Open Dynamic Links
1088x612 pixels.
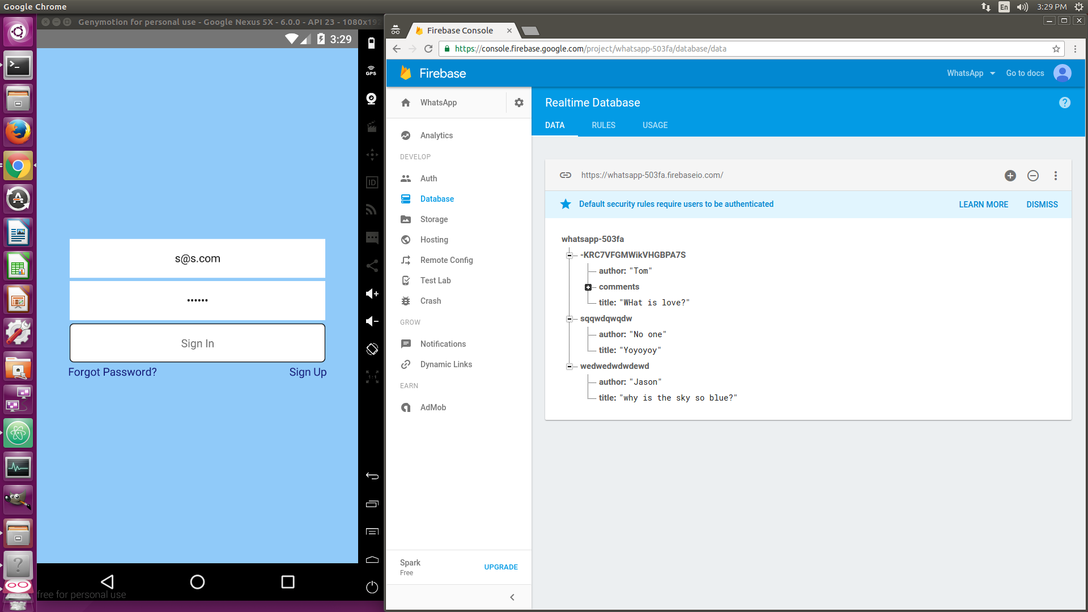point(445,364)
